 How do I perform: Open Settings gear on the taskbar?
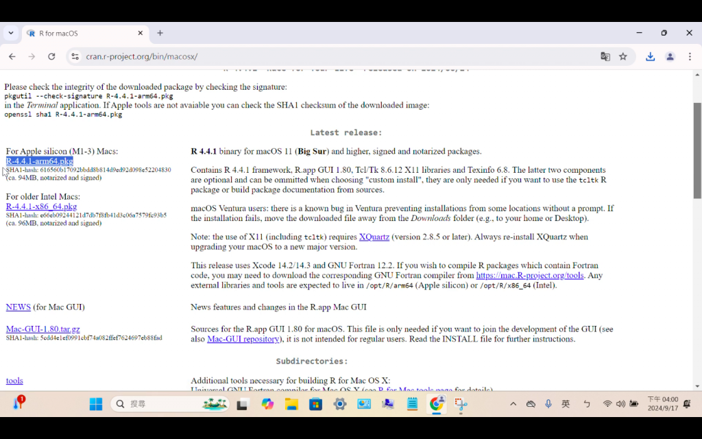pos(340,404)
